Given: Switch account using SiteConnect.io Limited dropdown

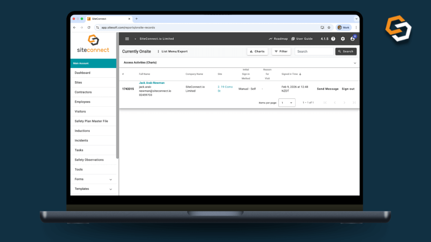Looking at the screenshot, I should tap(154, 39).
